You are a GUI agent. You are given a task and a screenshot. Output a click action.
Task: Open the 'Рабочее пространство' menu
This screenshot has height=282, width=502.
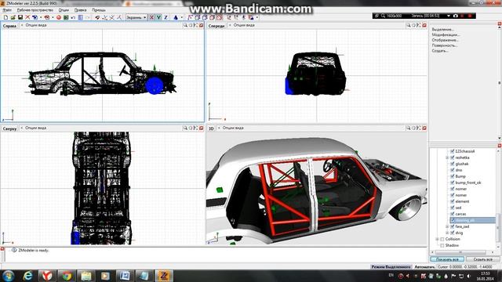coord(35,10)
